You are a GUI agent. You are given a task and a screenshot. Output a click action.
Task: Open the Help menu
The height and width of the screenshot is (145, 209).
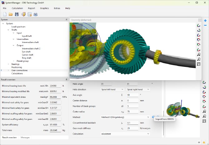point(68,8)
